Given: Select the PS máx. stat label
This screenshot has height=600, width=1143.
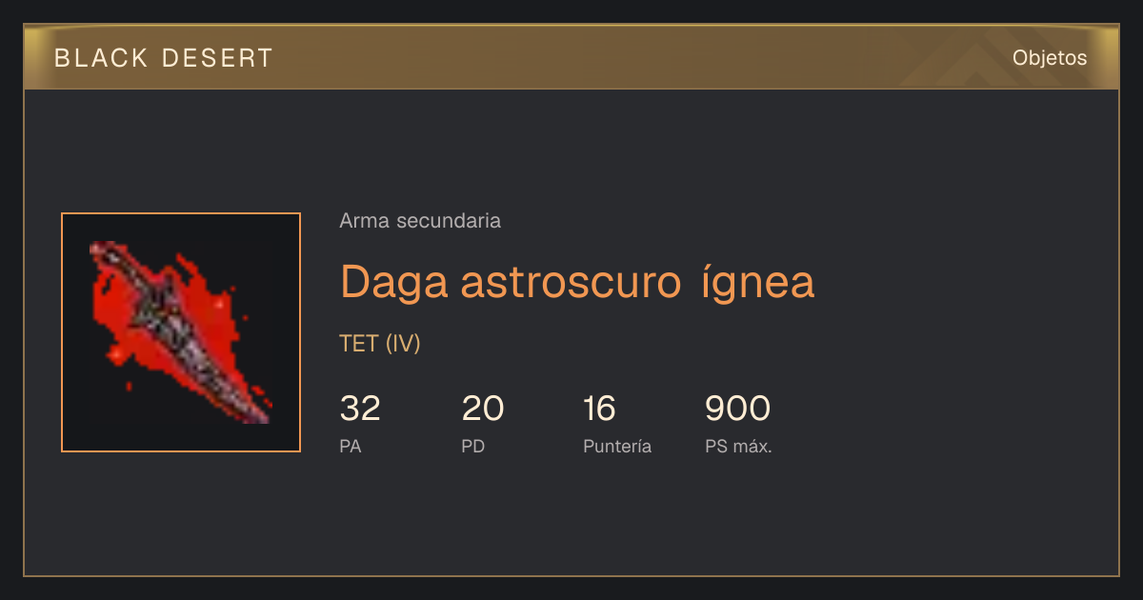Looking at the screenshot, I should (738, 446).
